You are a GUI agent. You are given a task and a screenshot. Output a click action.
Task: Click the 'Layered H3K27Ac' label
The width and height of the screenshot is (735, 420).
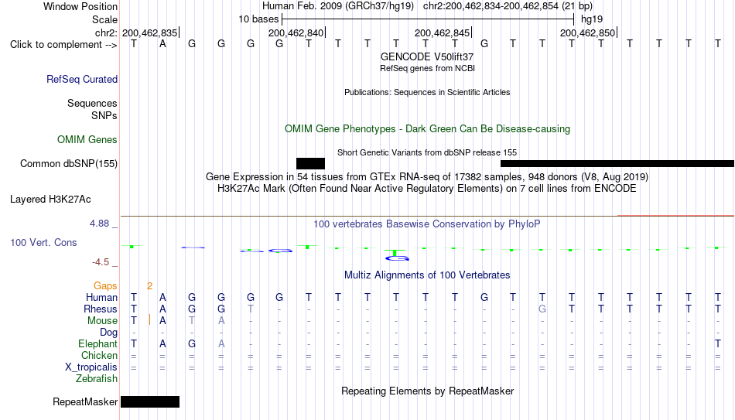click(x=50, y=200)
